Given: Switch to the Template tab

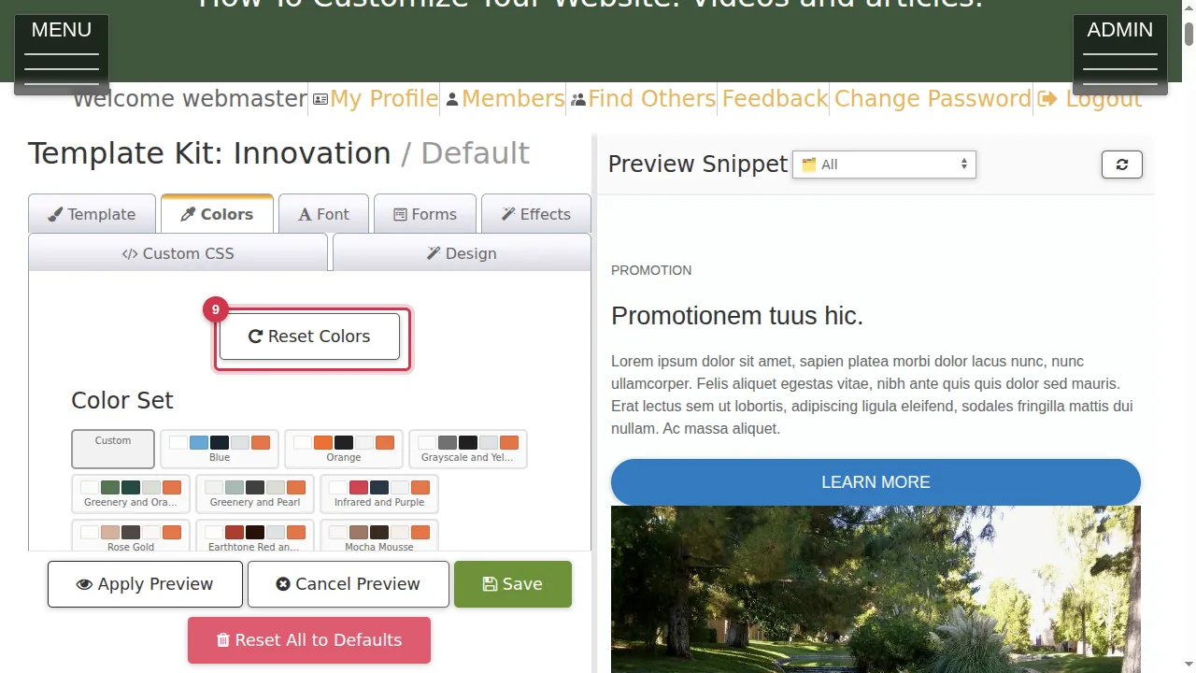Looking at the screenshot, I should 92,214.
